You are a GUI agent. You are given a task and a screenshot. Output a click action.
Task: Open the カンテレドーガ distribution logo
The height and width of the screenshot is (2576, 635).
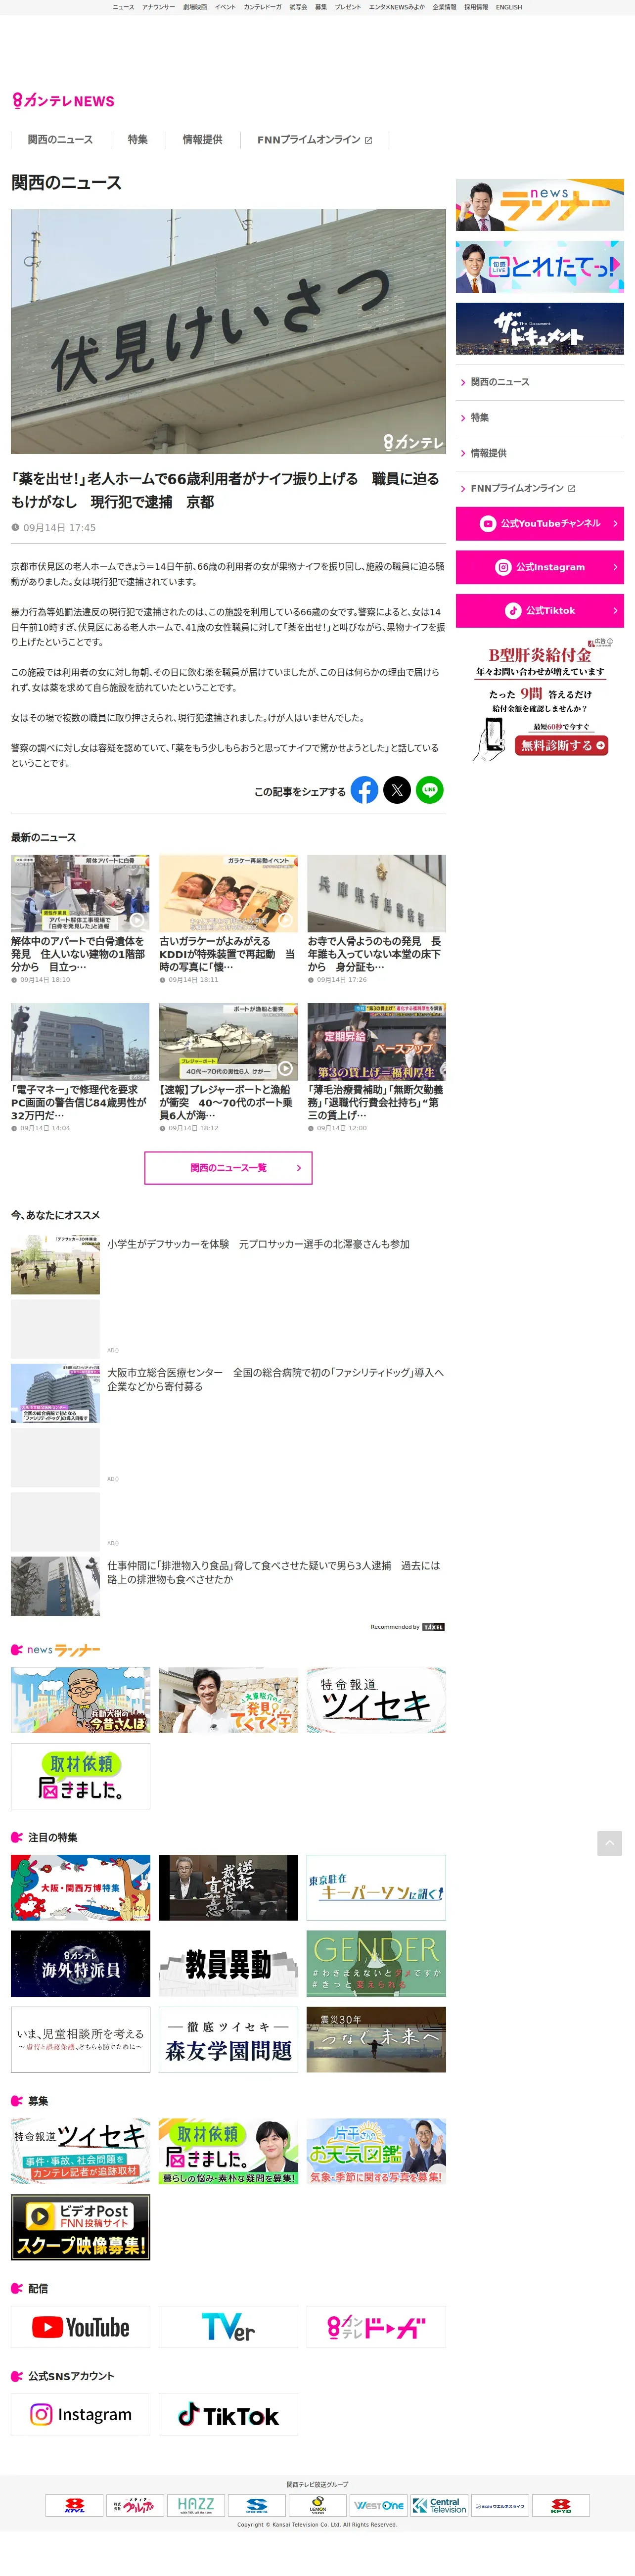(376, 2327)
